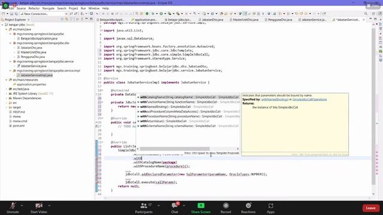Close the Project Explorer view
The image size is (383, 215).
click(29, 20)
